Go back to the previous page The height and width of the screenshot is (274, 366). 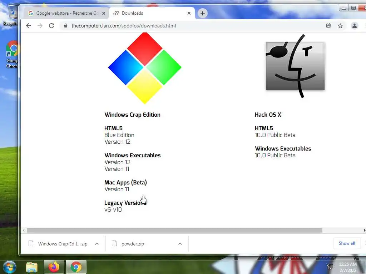[29, 26]
